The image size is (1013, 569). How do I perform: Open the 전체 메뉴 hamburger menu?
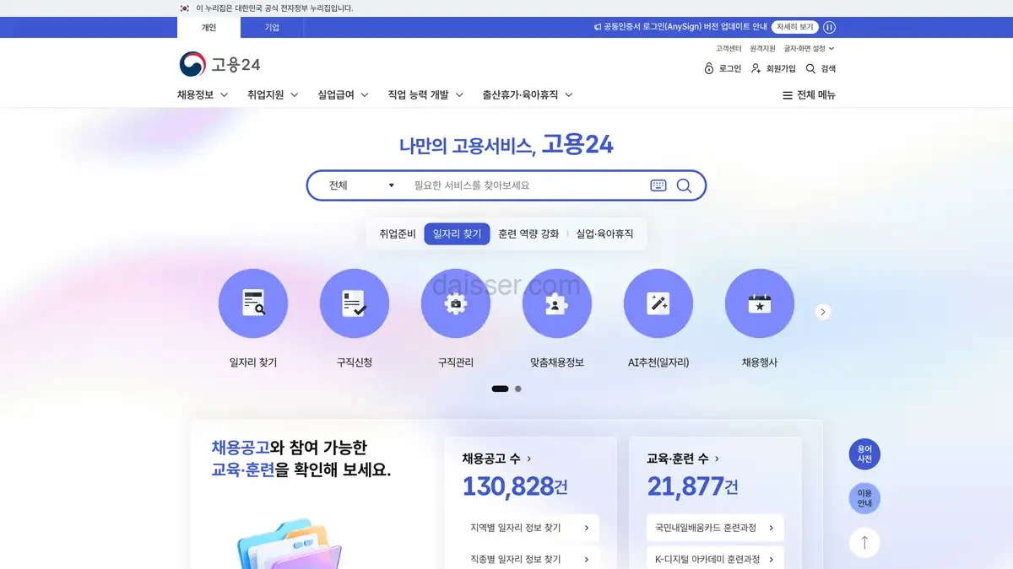(x=809, y=95)
